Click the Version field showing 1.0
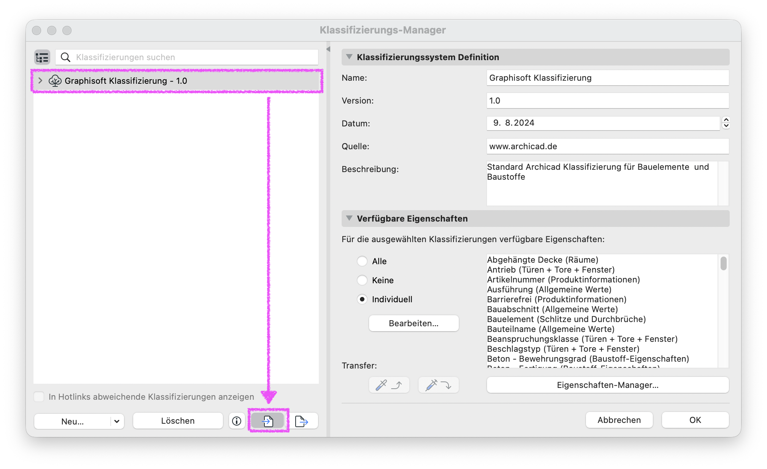The height and width of the screenshot is (469, 767). [x=608, y=100]
